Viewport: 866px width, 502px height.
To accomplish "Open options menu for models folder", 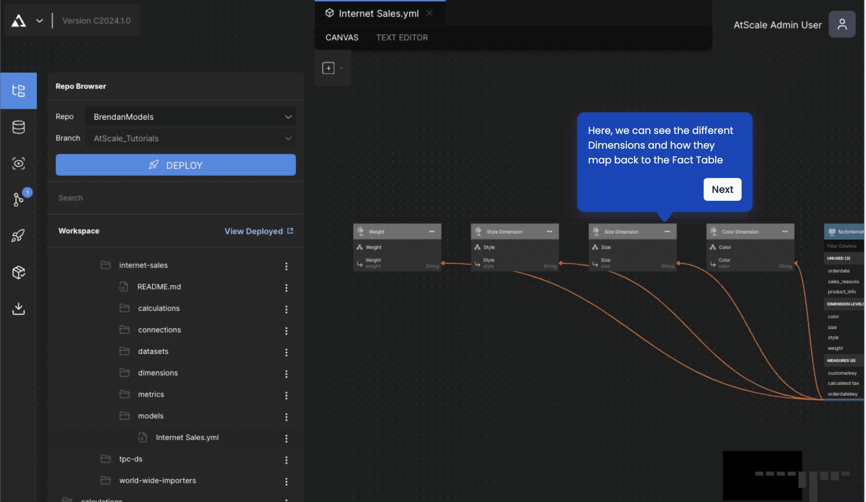I will coord(286,417).
